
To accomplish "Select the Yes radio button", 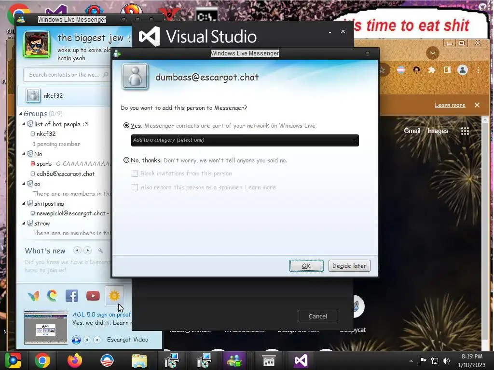I will pyautogui.click(x=126, y=126).
